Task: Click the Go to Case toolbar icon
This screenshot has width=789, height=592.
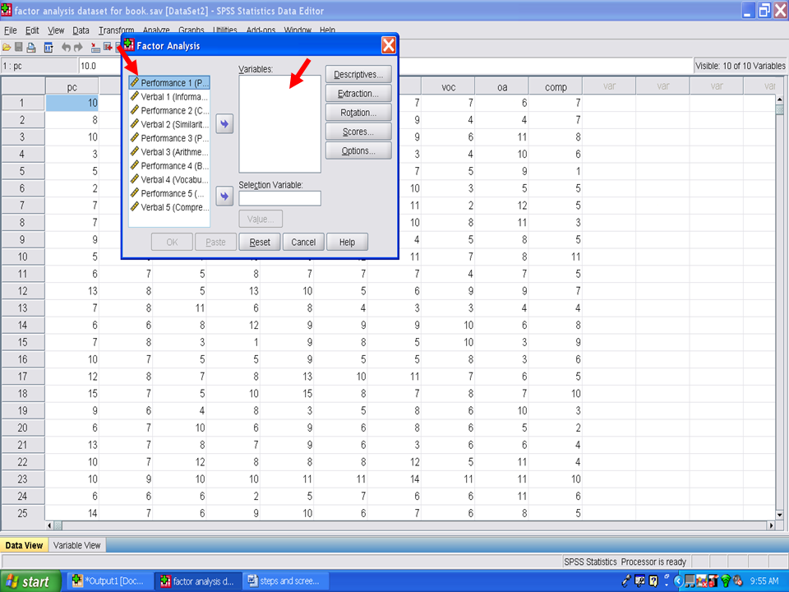Action: 95,47
